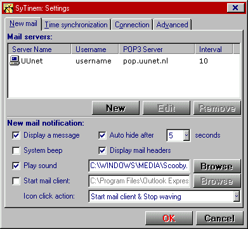Image resolution: width=248 pixels, height=229 pixels.
Task: Switch to the New mail tab
Action: tap(23, 23)
